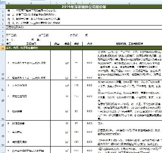Click the select-all corner of the sheet
This screenshot has width=162, height=153.
point(3,3)
